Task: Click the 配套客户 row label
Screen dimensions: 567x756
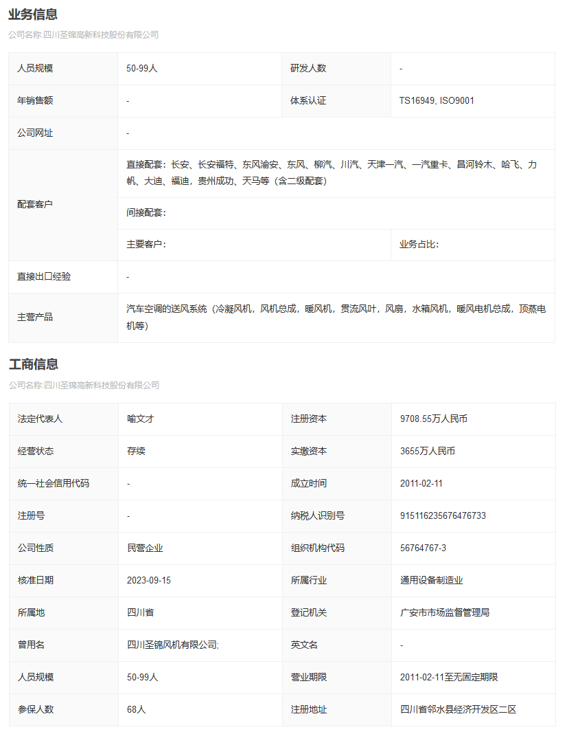Action: (35, 204)
